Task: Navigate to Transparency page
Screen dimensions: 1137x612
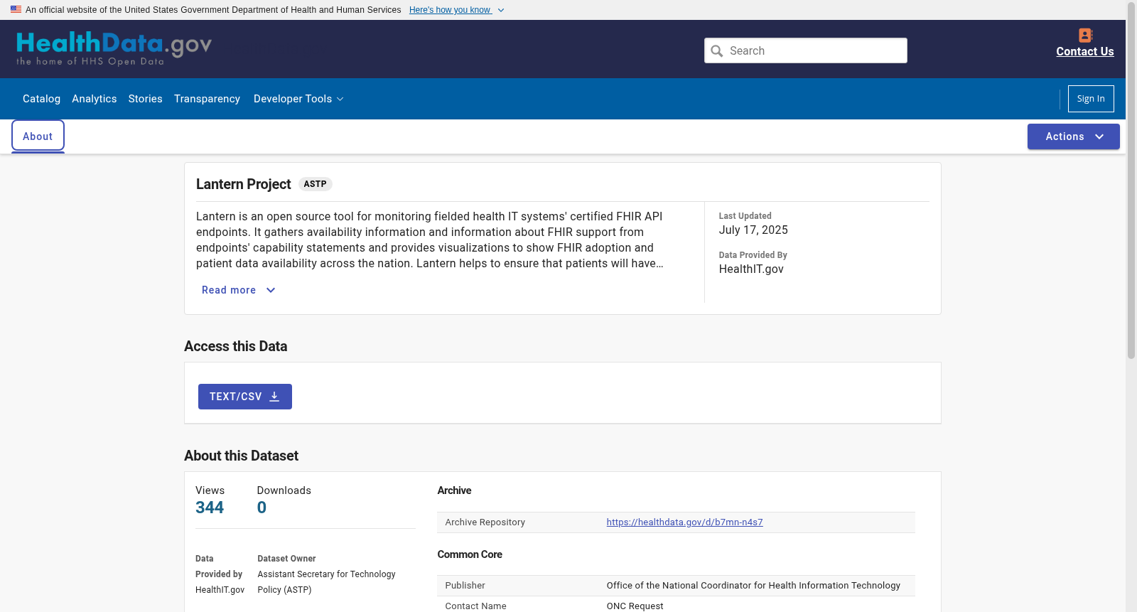Action: [x=207, y=99]
